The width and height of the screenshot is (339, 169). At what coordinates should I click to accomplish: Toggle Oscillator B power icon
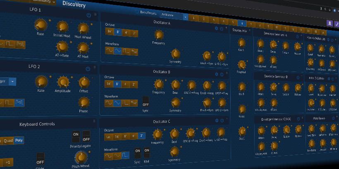pos(222,74)
